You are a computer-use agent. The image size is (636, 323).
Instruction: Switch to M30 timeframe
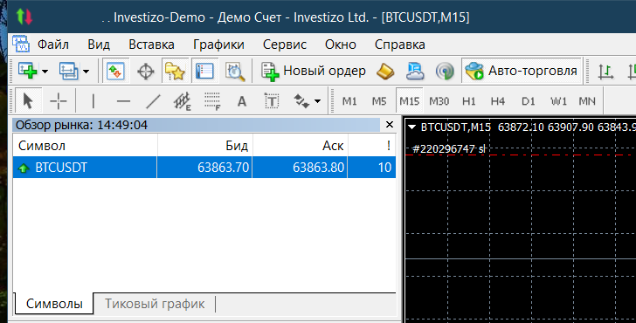(x=439, y=101)
